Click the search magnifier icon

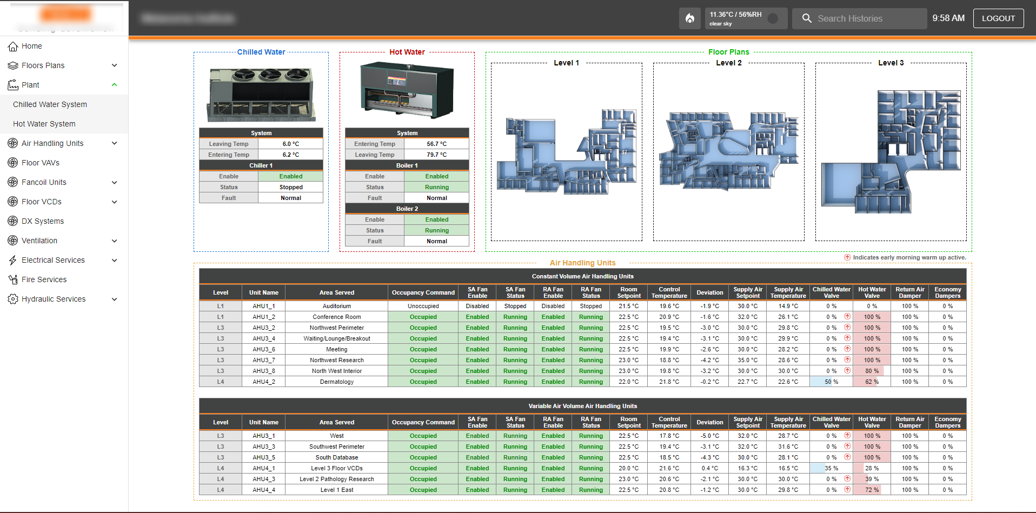807,18
